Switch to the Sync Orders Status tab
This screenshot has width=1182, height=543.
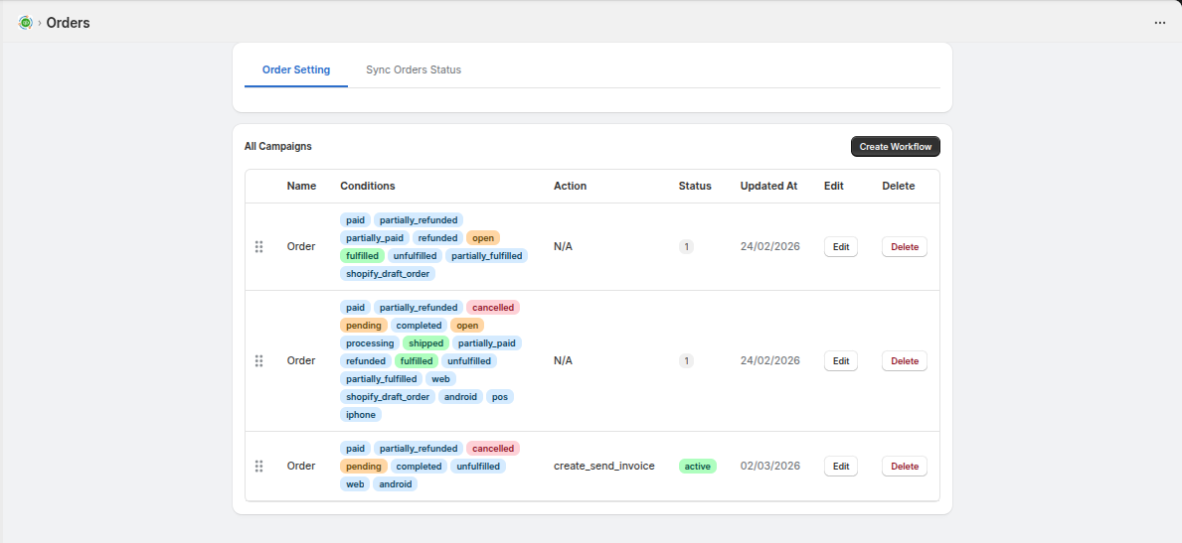coord(413,70)
